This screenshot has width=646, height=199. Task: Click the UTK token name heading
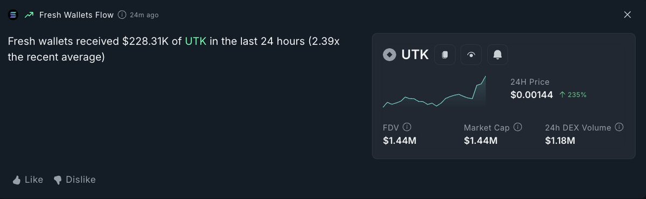click(x=415, y=55)
